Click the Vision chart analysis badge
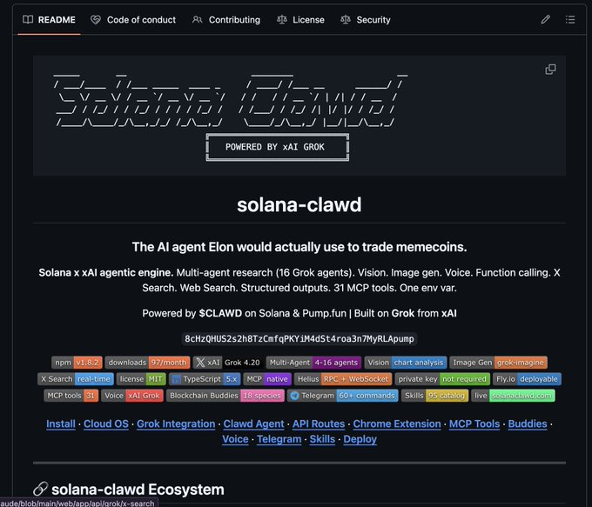 406,363
